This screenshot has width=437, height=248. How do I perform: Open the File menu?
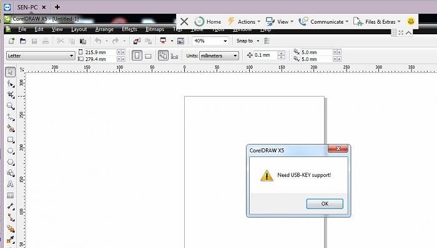tap(22, 29)
